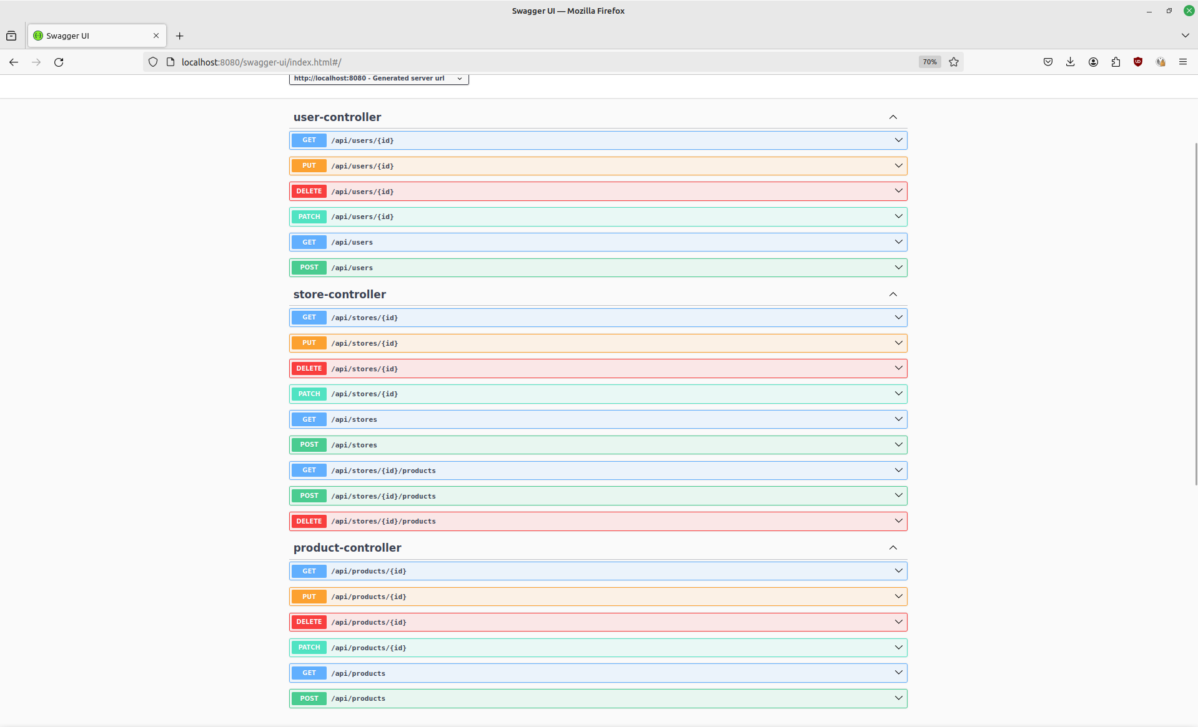The height and width of the screenshot is (727, 1198).
Task: Click the browser back arrow
Action: click(x=14, y=62)
